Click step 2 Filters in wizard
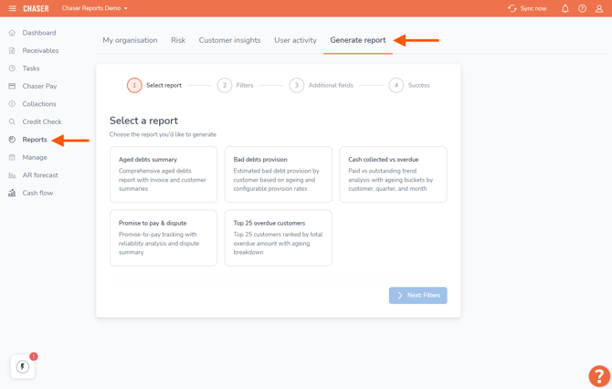 pyautogui.click(x=235, y=85)
